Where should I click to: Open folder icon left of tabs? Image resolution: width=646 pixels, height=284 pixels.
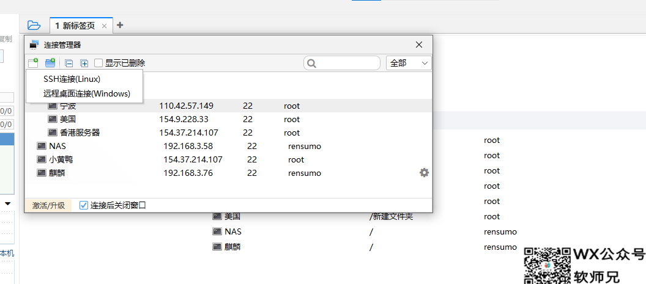[34, 26]
